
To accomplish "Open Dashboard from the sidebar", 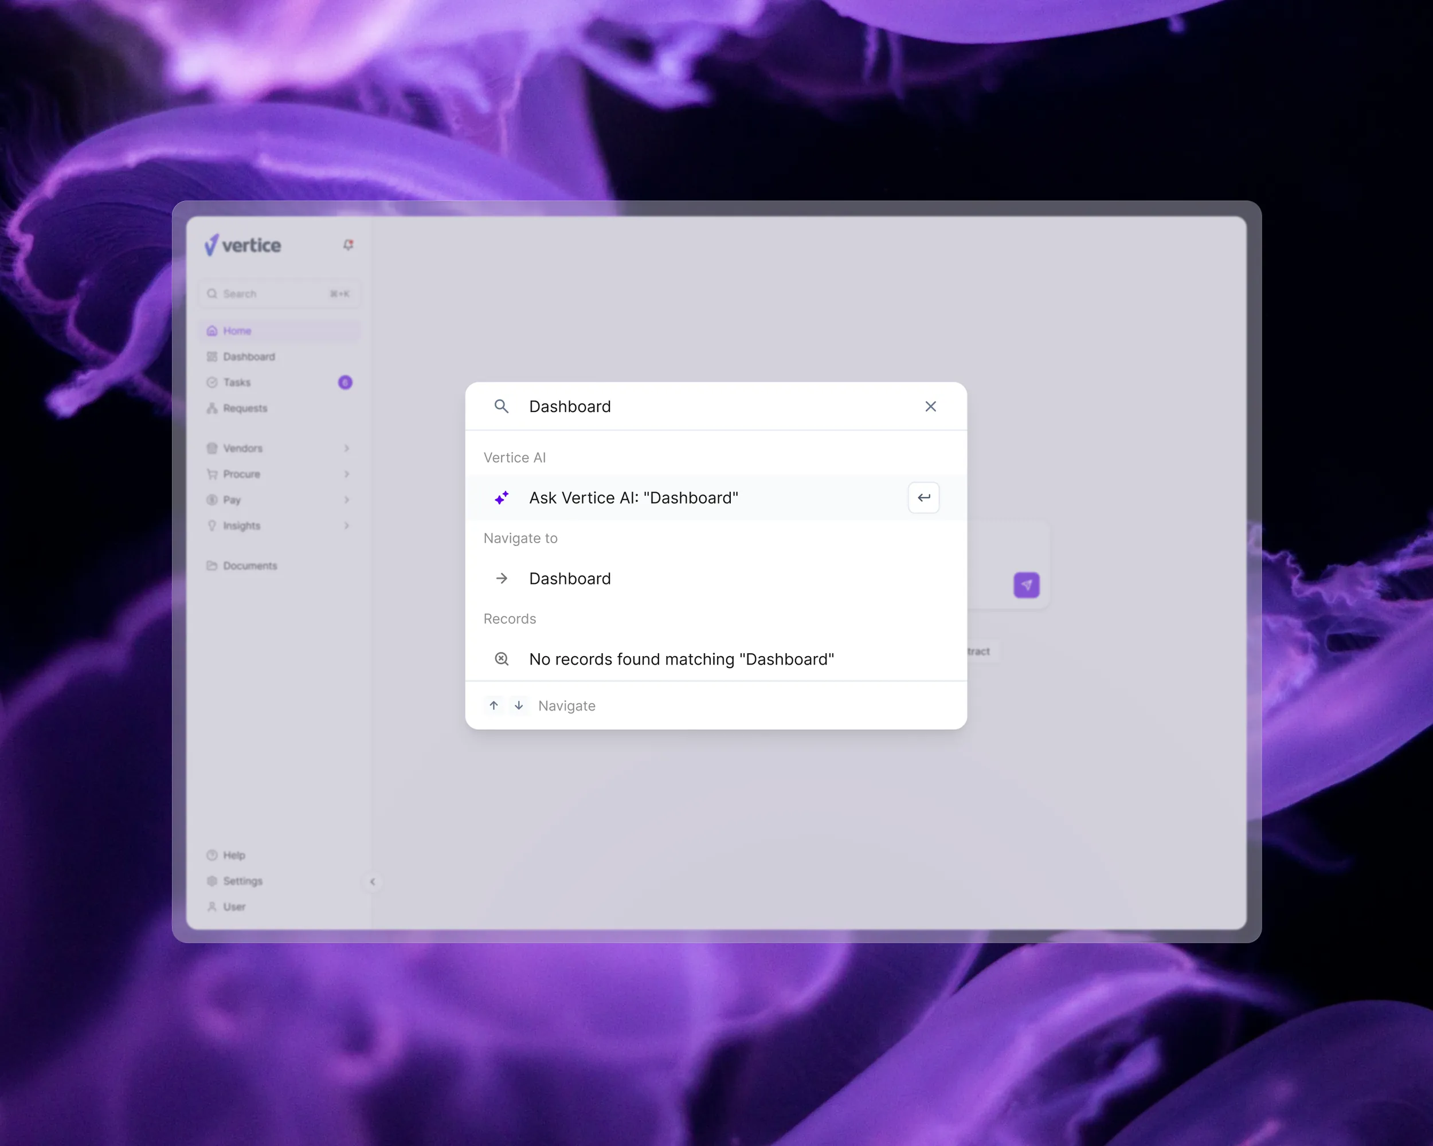I will coord(279,357).
